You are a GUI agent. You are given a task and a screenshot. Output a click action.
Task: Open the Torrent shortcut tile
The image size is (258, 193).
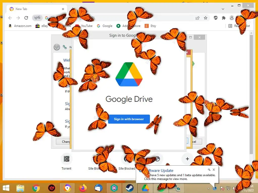tap(67, 162)
